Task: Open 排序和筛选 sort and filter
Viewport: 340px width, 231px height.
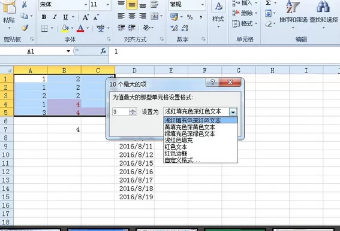Action: point(293,15)
